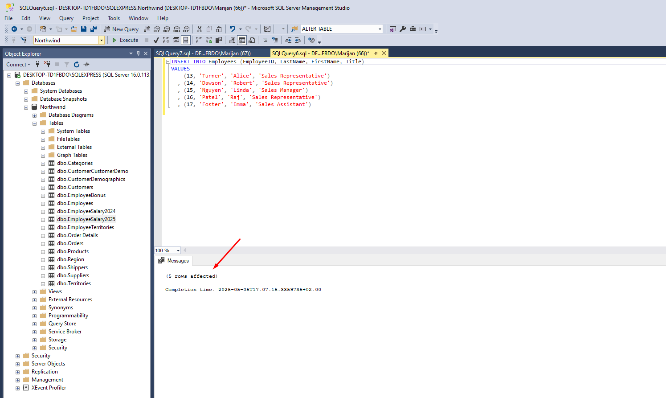Image resolution: width=666 pixels, height=398 pixels.
Task: Toggle Results to Text mode
Action: tap(232, 40)
